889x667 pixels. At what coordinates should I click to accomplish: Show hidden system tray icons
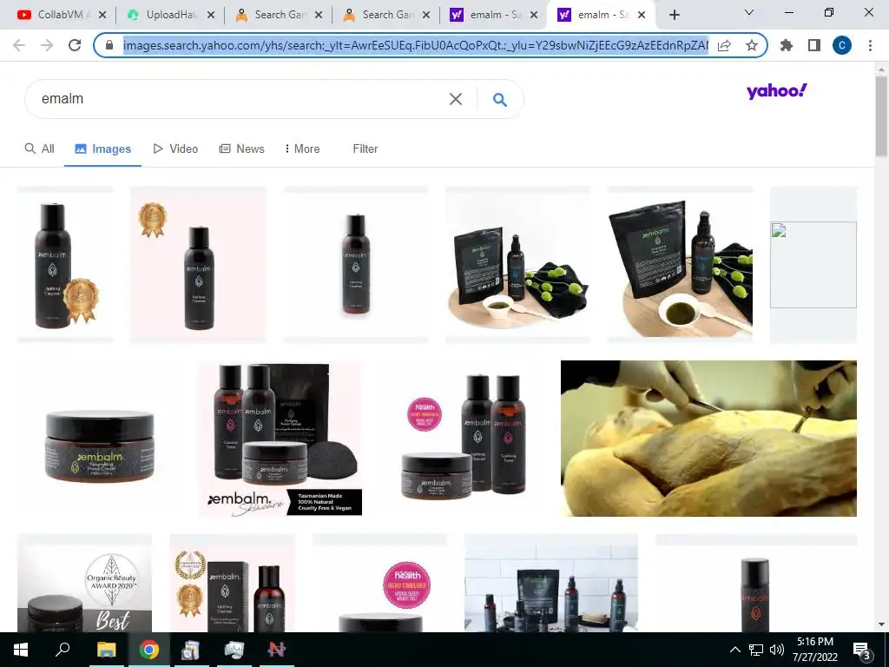pyautogui.click(x=734, y=650)
